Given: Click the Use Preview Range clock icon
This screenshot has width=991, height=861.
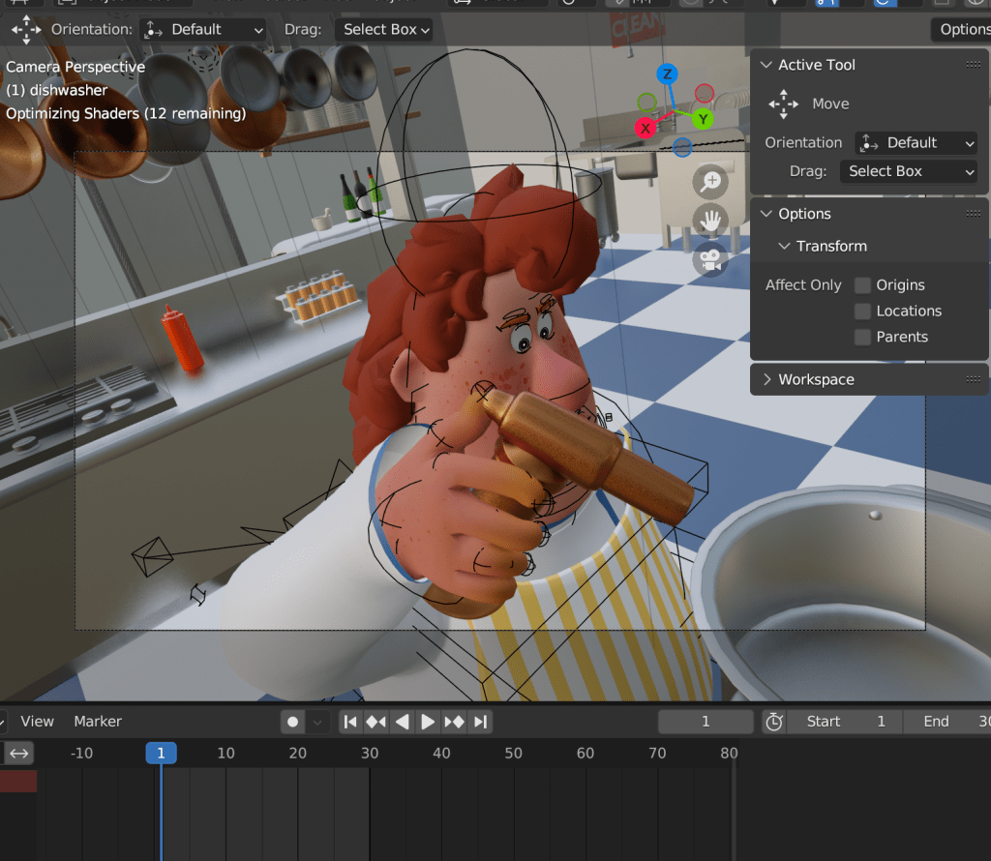Looking at the screenshot, I should [773, 722].
